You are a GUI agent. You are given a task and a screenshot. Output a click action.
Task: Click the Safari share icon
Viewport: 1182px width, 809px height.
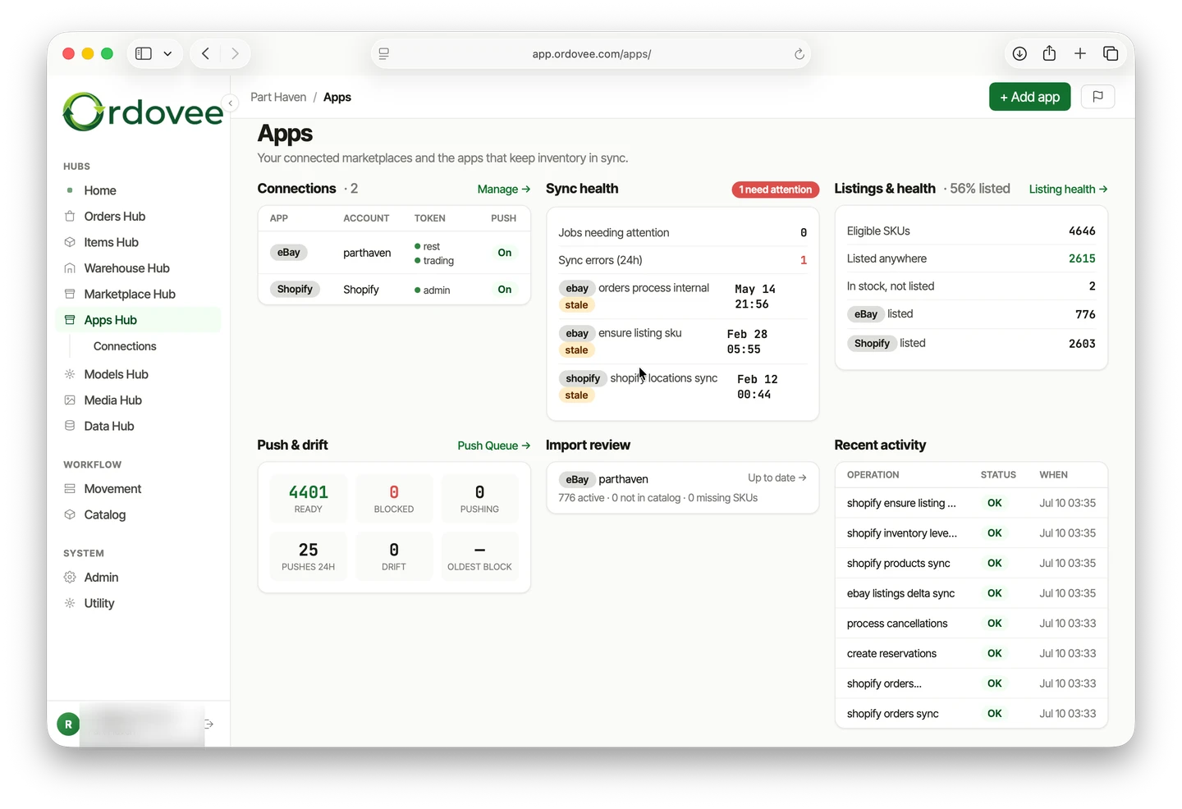tap(1049, 53)
